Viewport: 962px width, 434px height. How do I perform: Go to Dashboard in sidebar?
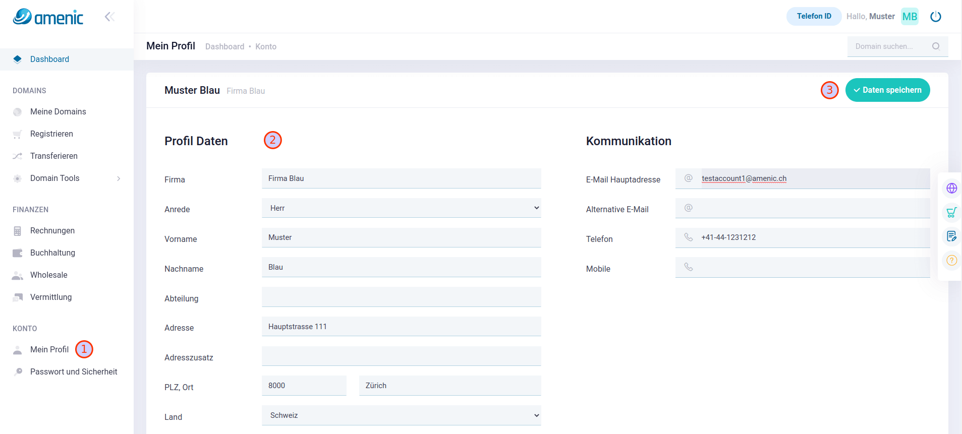click(49, 59)
